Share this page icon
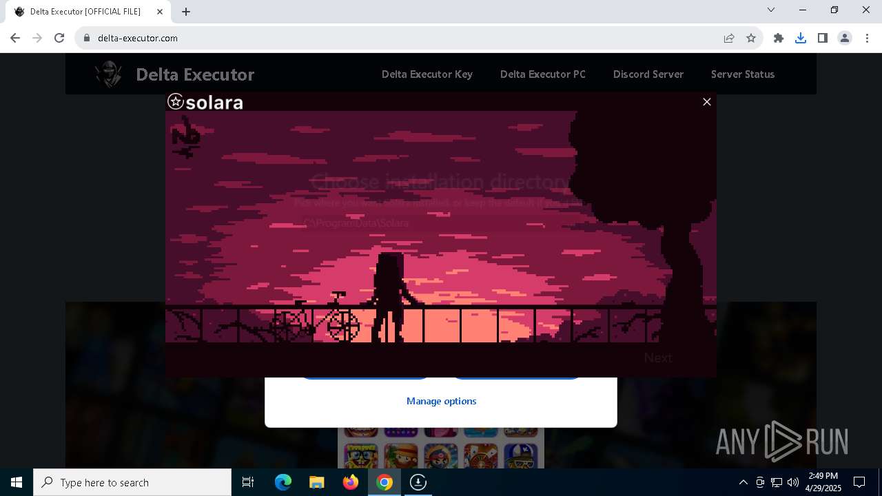 (729, 38)
